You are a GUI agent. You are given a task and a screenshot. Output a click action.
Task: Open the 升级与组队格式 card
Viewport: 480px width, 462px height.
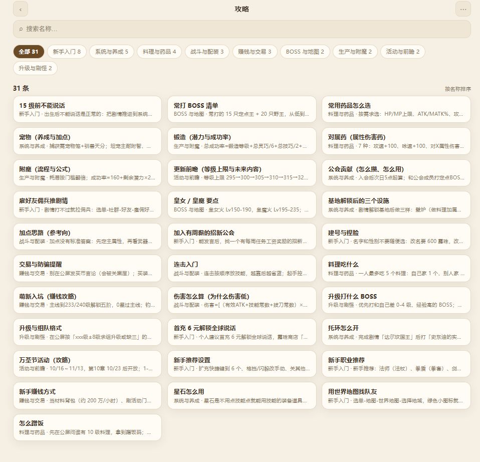pos(87,332)
